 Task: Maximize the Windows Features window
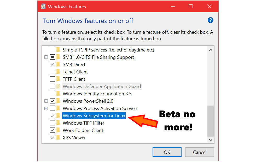(x=191, y=6)
